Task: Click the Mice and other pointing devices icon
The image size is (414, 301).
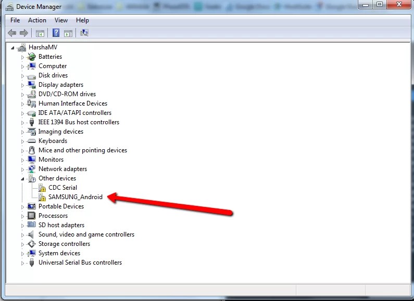Action: [32, 150]
